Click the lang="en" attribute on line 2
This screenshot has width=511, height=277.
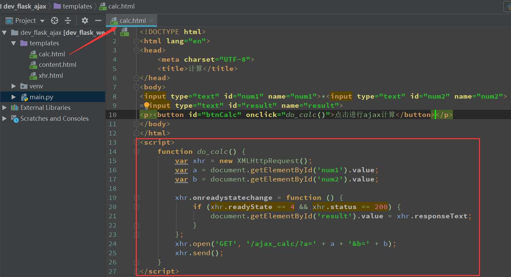[x=186, y=41]
